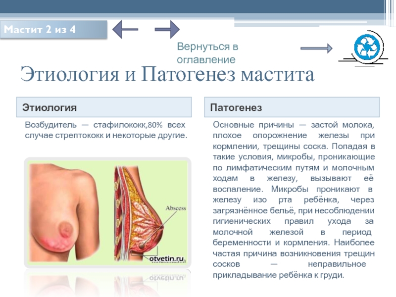Click the 'Патогенез' section header

pos(292,107)
